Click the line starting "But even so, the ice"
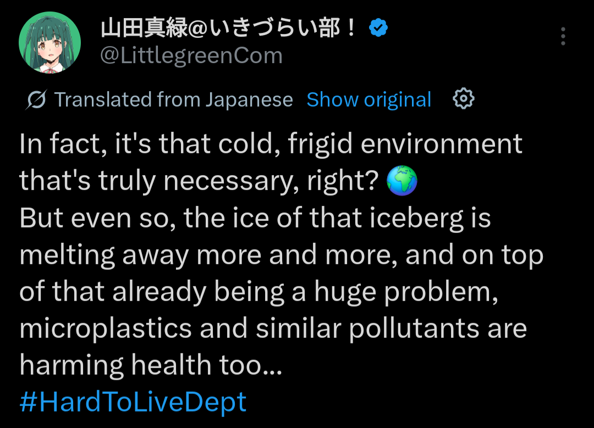Viewport: 594px width, 428px height. [x=255, y=218]
